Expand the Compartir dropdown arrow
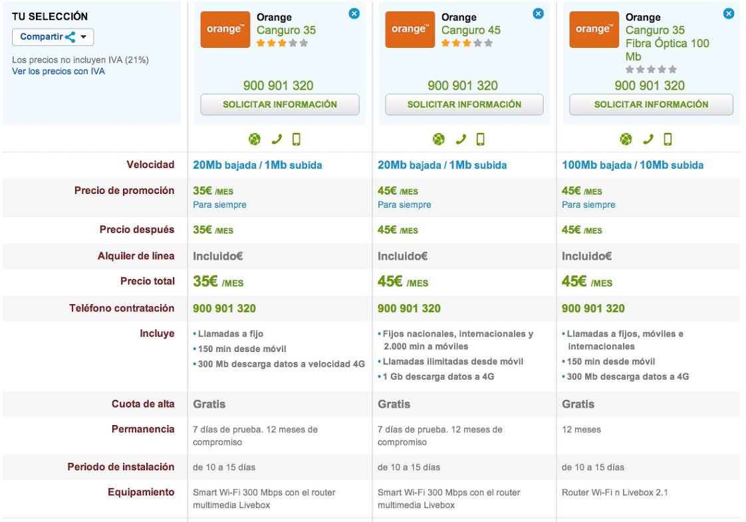746x522 pixels. click(x=84, y=37)
